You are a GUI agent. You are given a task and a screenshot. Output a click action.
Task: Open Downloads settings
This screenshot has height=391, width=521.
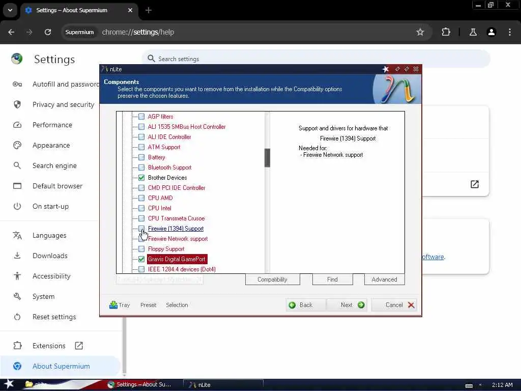tap(40, 256)
